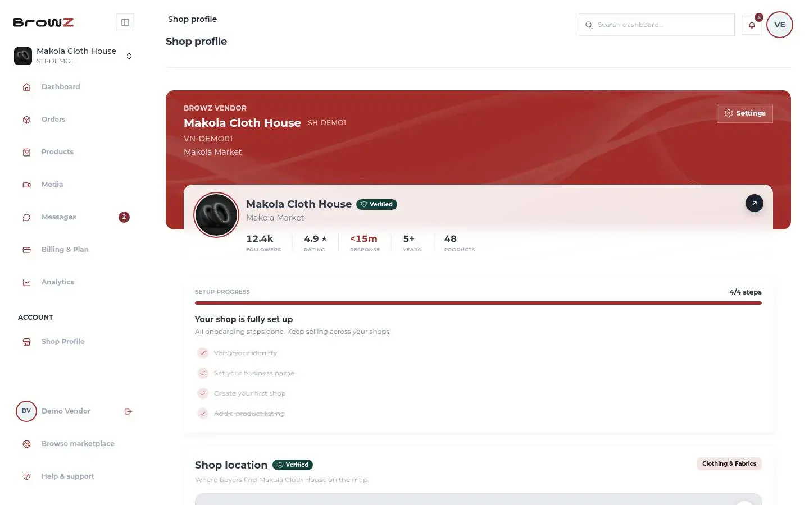Open notifications bell icon
The image size is (809, 505).
point(752,25)
